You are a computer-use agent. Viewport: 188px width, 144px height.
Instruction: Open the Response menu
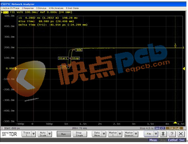click(x=28, y=8)
